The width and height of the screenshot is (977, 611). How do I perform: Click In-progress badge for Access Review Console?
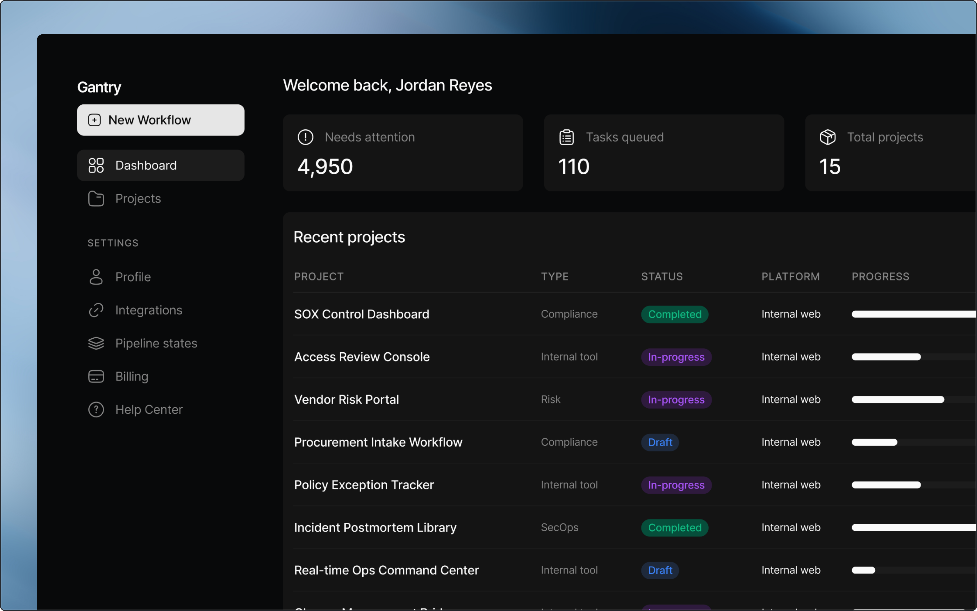click(x=676, y=357)
